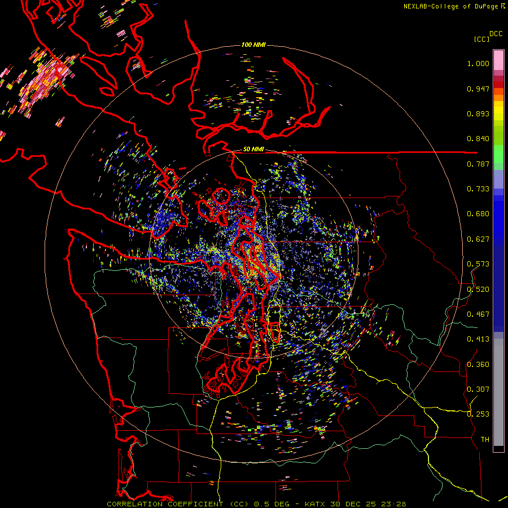Click the pink top segment of color bar
508x508 pixels.
tap(498, 60)
